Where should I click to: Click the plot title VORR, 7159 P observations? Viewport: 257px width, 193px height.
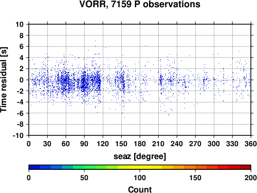coord(140,4)
